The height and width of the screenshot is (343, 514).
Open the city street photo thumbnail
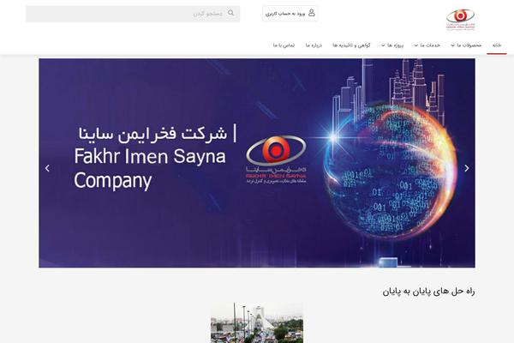257,322
